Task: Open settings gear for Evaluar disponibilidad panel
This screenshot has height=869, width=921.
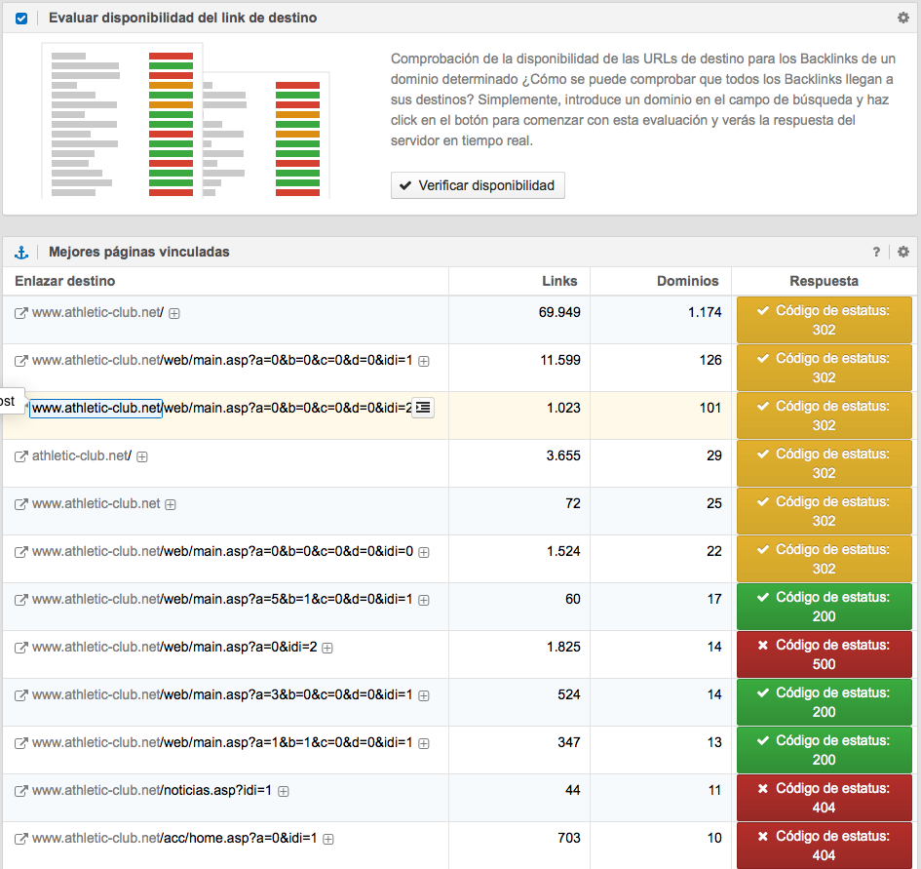Action: (x=902, y=18)
